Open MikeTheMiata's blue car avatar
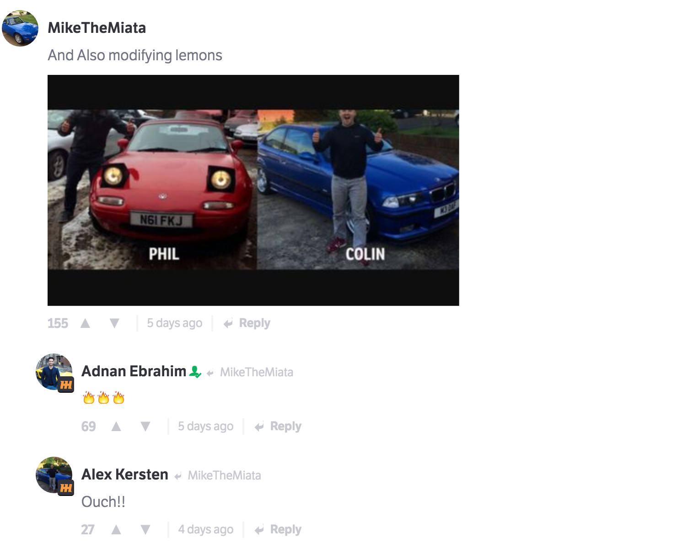The width and height of the screenshot is (677, 548). (x=20, y=28)
